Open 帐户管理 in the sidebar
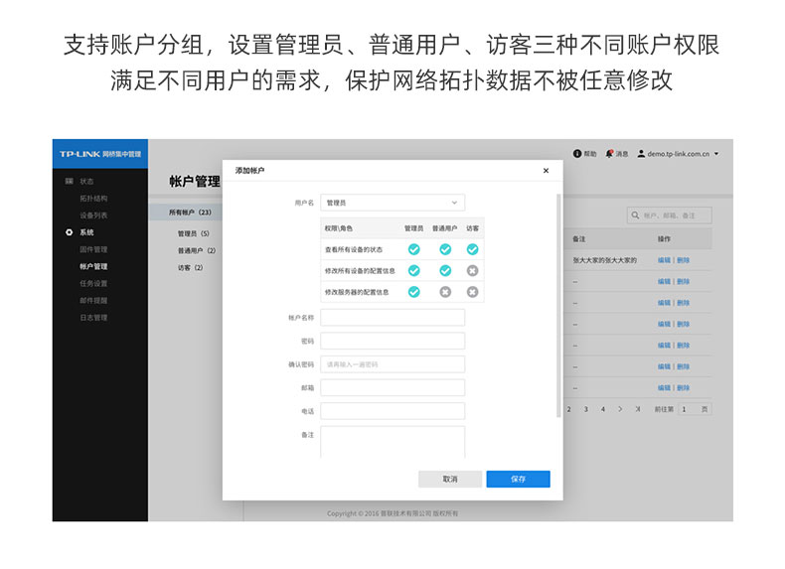The image size is (785, 569). [93, 266]
